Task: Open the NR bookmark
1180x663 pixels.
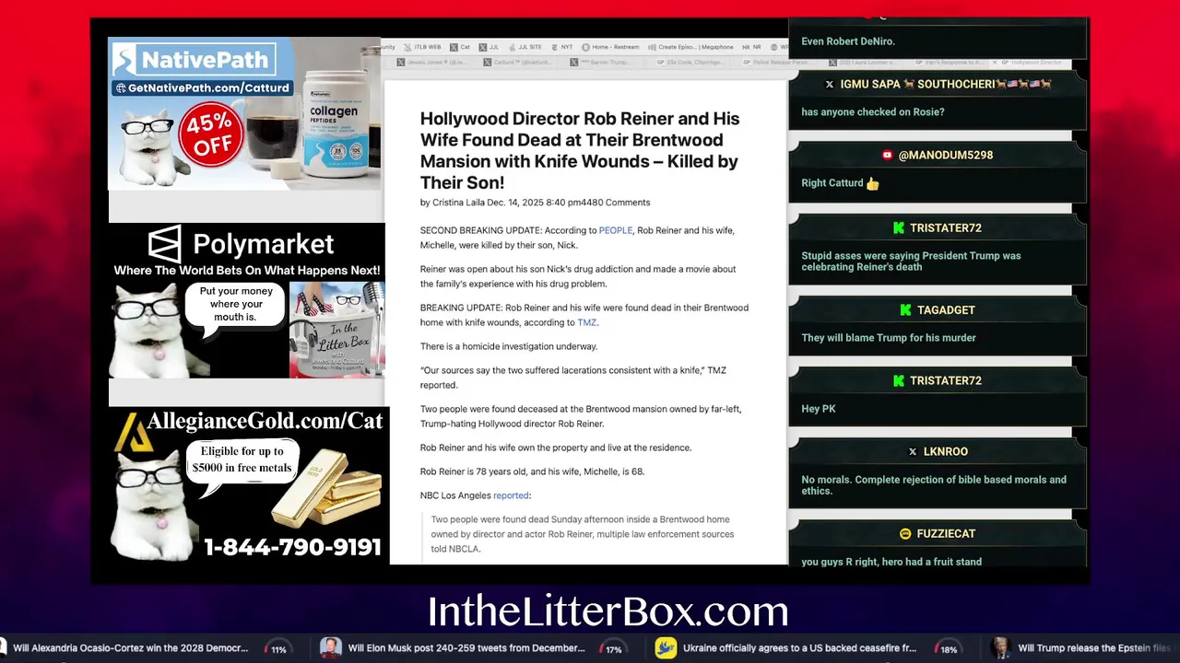Action: coord(751,47)
